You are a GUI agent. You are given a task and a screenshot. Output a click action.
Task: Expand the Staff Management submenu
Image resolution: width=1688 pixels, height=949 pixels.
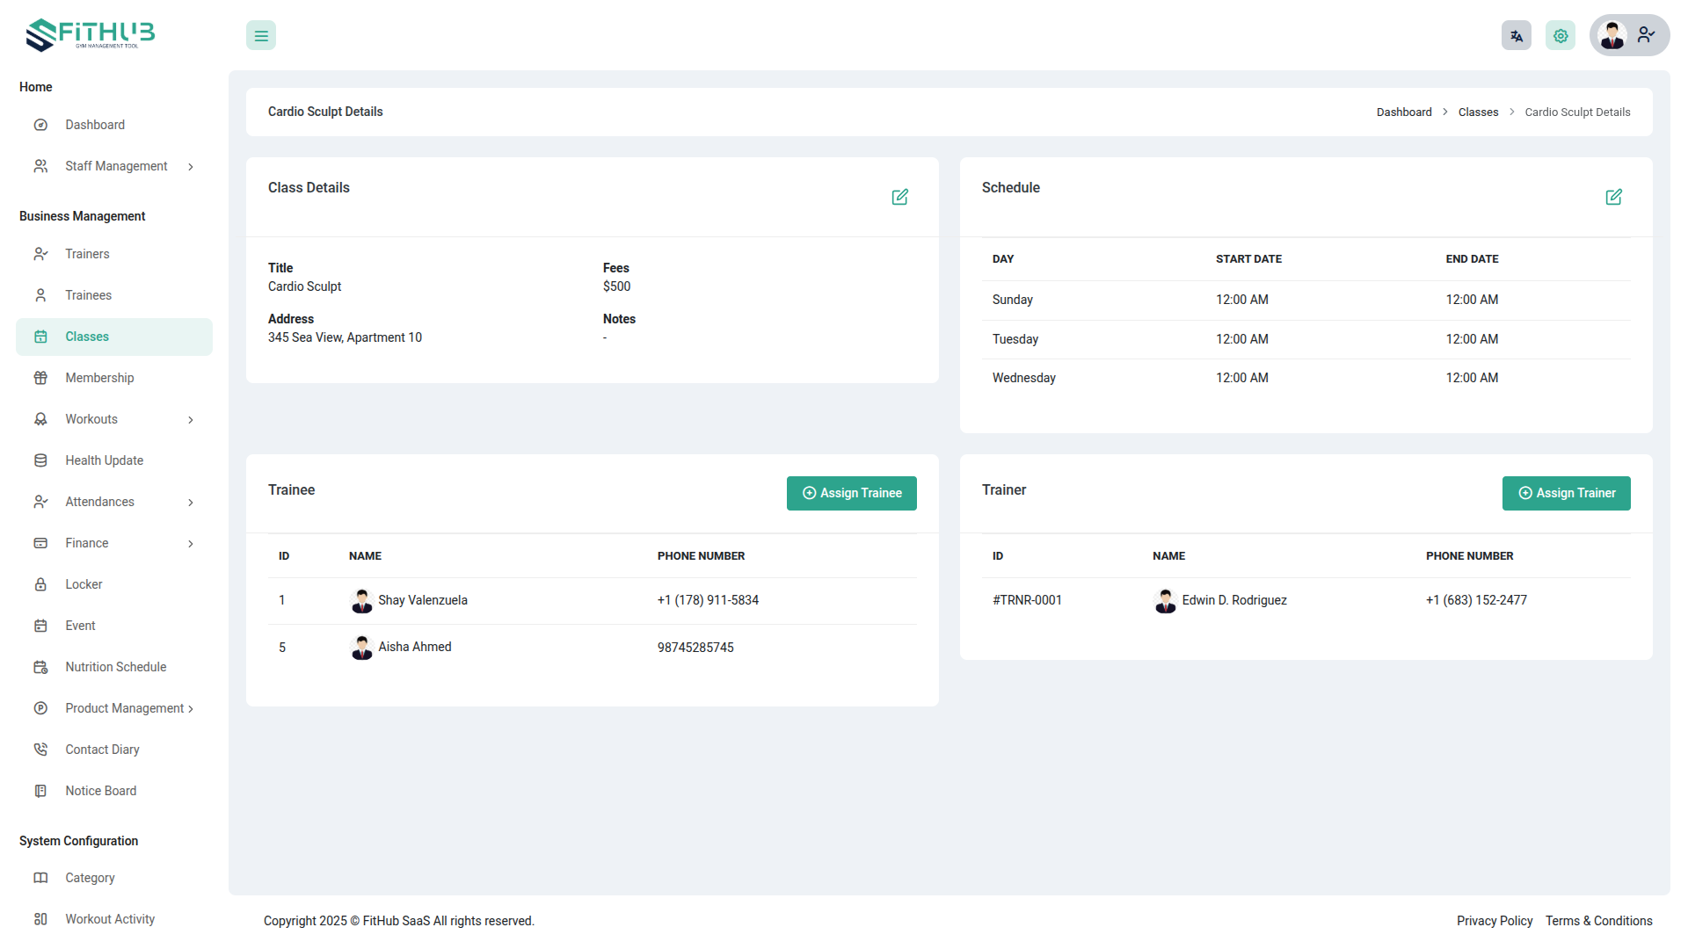coord(191,167)
